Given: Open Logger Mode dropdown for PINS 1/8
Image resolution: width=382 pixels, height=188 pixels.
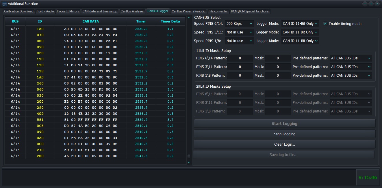Looking at the screenshot, I should [300, 41].
